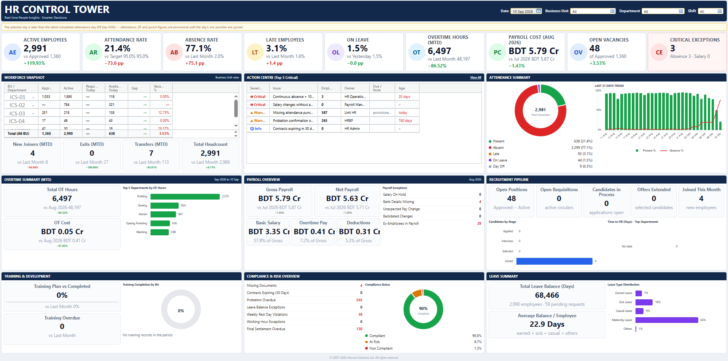Click scroll-up arrow of Workforce Snapshot table
This screenshot has height=361, width=728.
[x=236, y=96]
